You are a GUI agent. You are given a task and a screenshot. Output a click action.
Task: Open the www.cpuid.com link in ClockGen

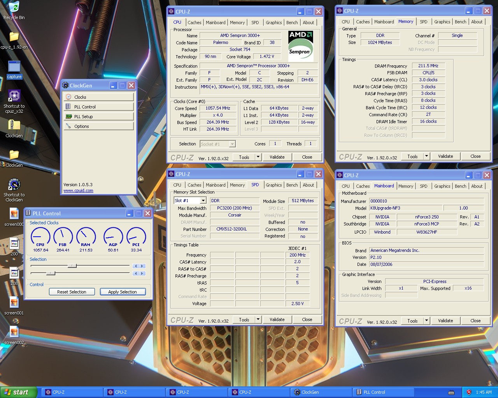coord(78,190)
